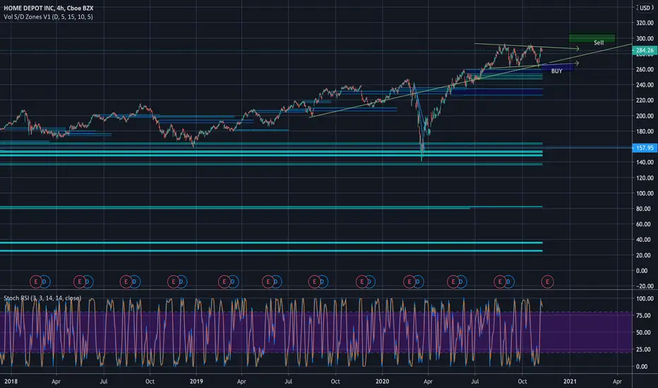Open the June 2019 dividend marker
658x388 pixels.
pyautogui.click(x=277, y=281)
